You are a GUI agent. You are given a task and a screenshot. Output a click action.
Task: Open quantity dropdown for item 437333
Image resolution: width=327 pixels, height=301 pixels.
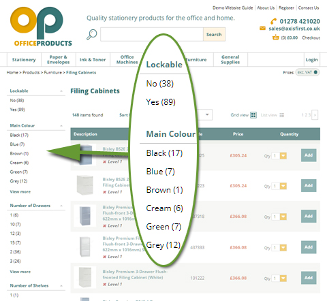point(283,248)
